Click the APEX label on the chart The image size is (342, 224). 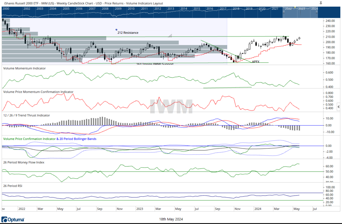tap(255, 62)
